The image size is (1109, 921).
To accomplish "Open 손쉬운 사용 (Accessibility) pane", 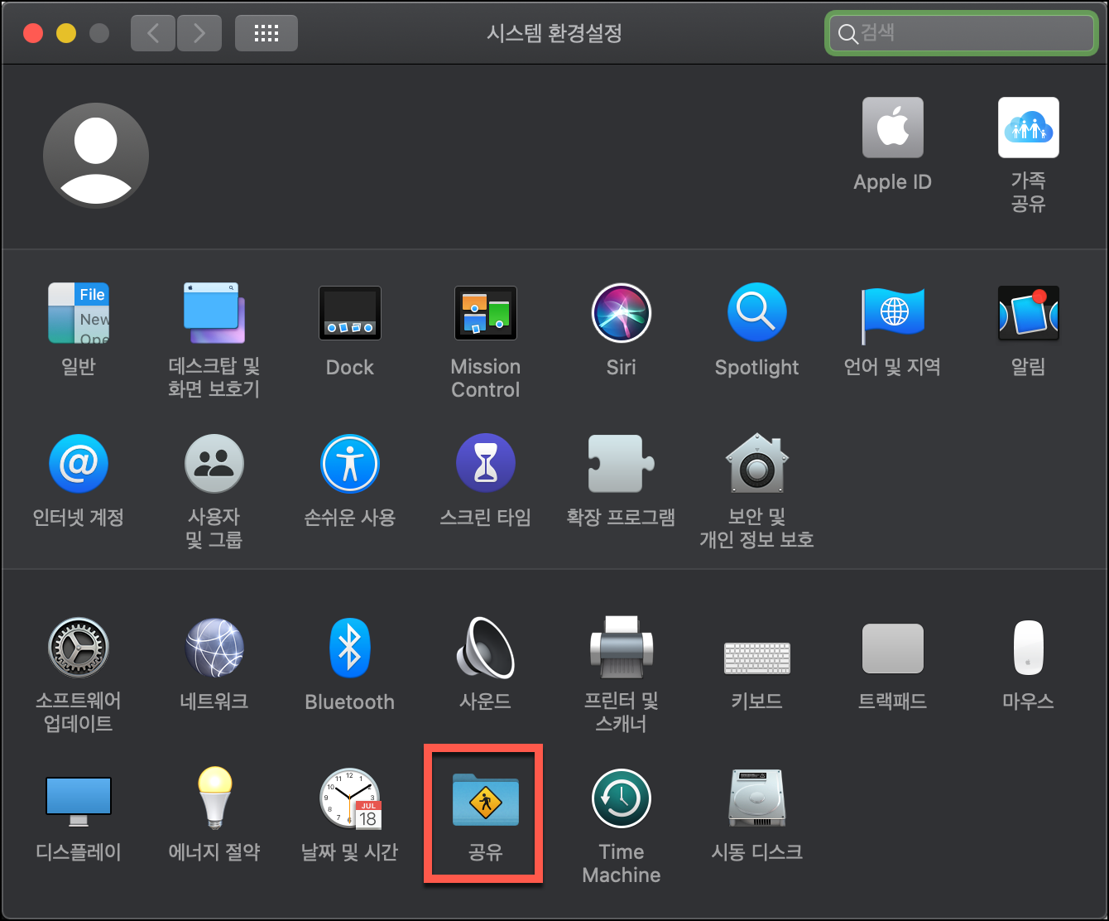I will click(350, 463).
